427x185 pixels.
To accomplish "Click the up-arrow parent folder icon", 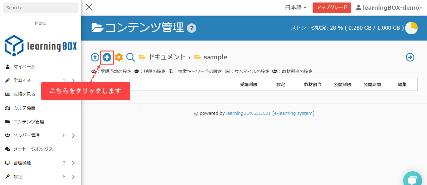I will [x=95, y=57].
